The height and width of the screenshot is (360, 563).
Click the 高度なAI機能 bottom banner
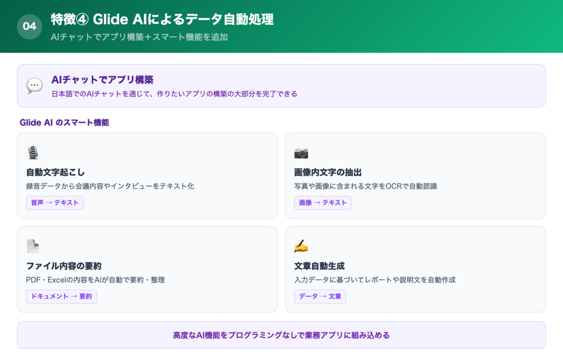click(x=281, y=335)
